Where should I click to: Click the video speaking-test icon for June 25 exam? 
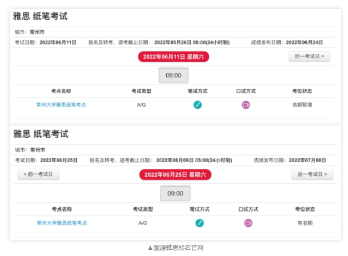click(248, 223)
